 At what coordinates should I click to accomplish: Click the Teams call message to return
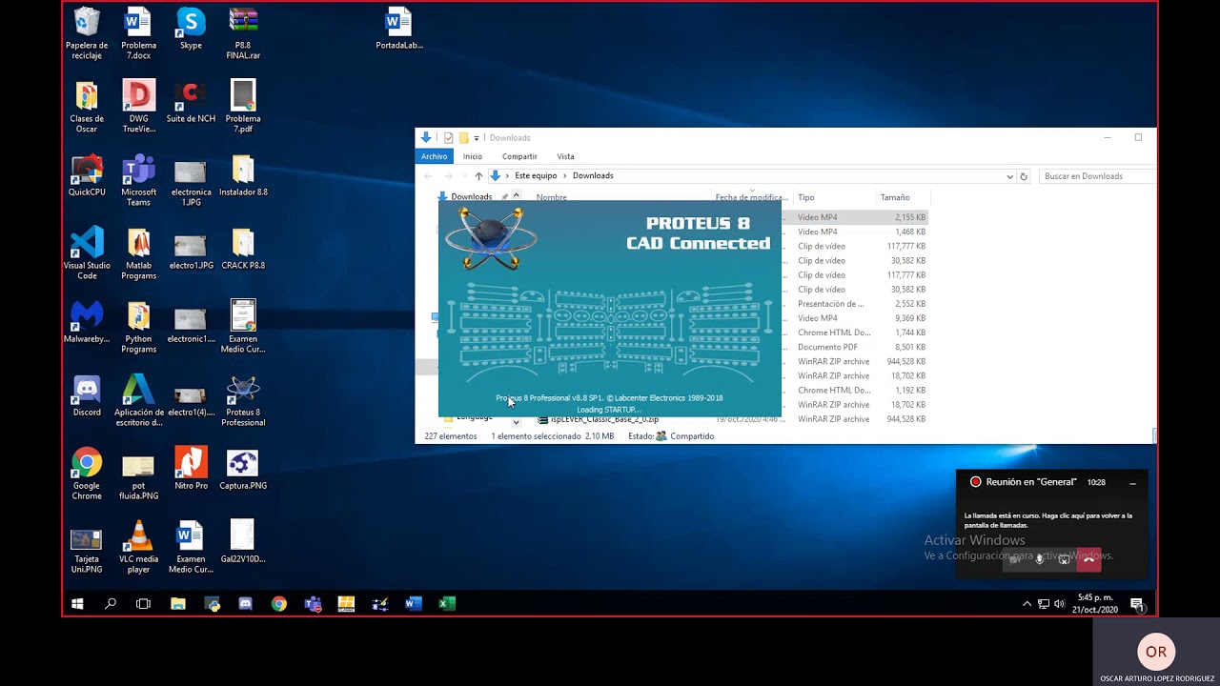(1048, 520)
